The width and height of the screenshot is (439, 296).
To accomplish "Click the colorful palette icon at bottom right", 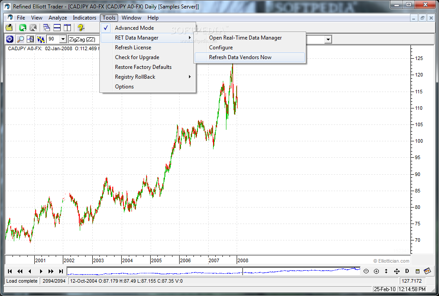I will click(x=427, y=271).
